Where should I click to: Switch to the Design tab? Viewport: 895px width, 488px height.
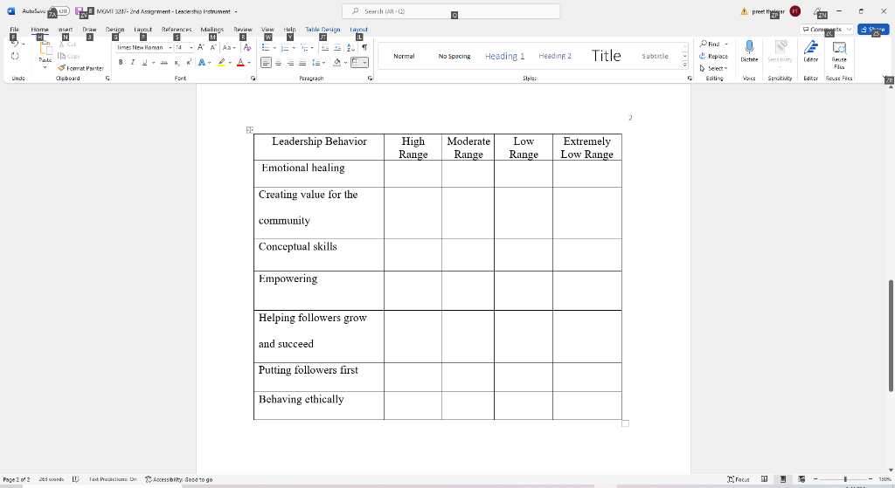coord(114,29)
